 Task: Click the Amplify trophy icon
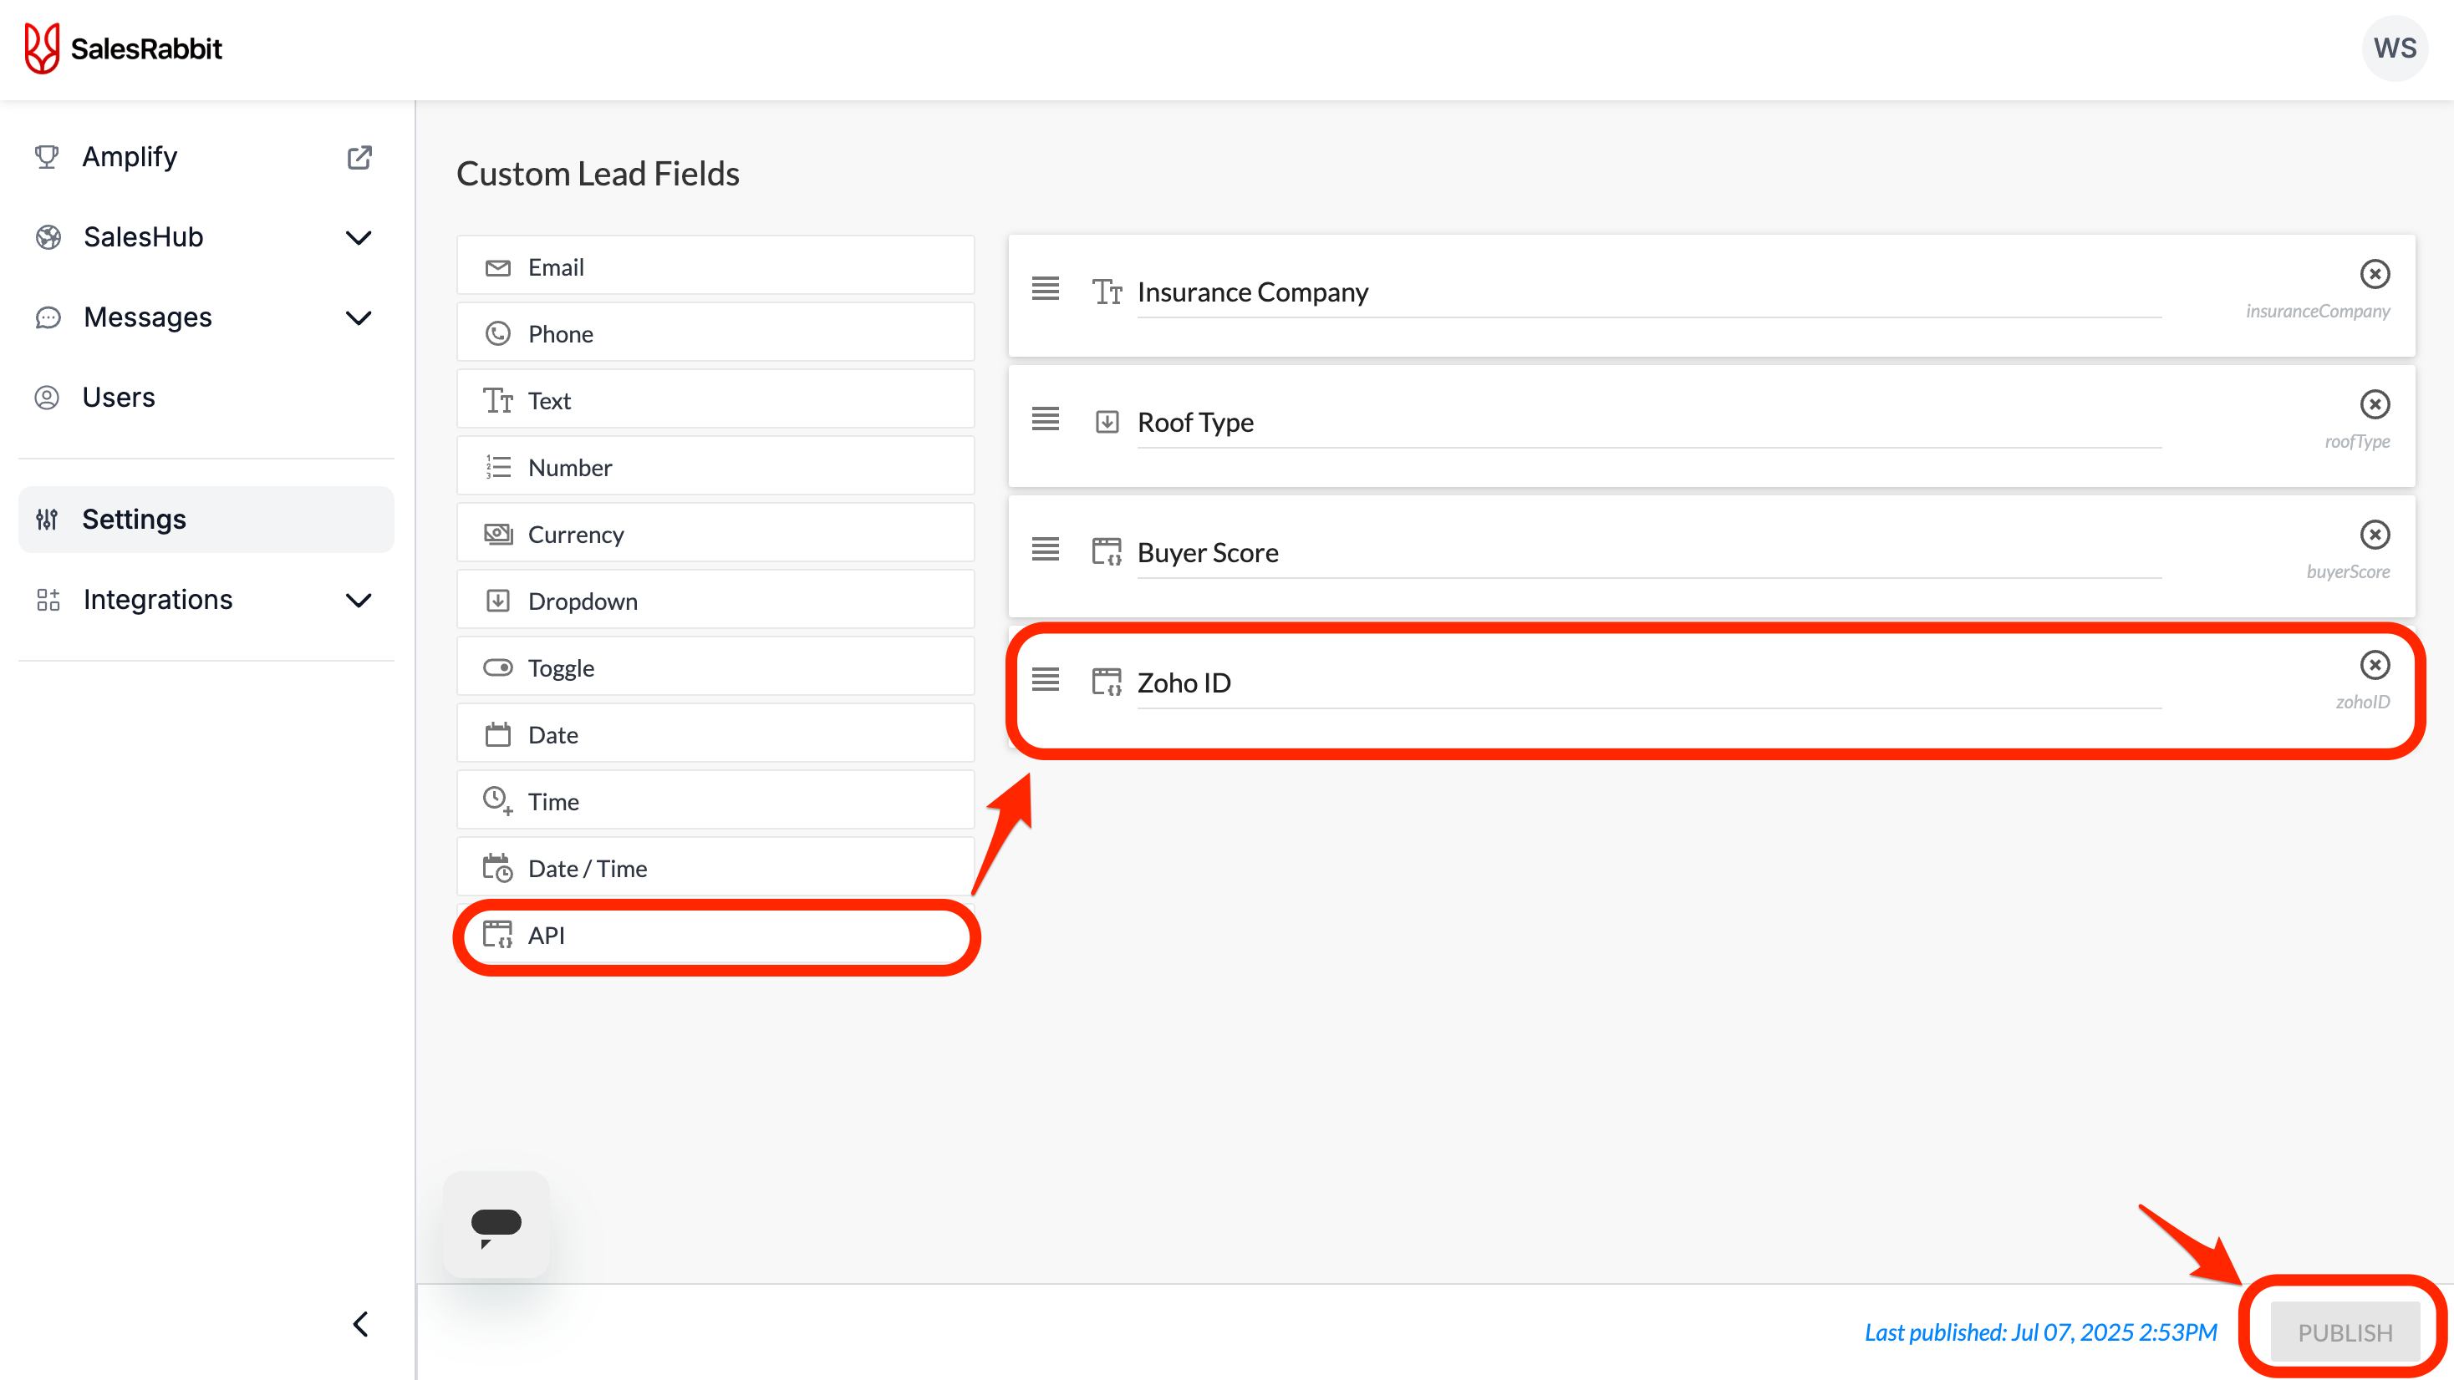(47, 157)
